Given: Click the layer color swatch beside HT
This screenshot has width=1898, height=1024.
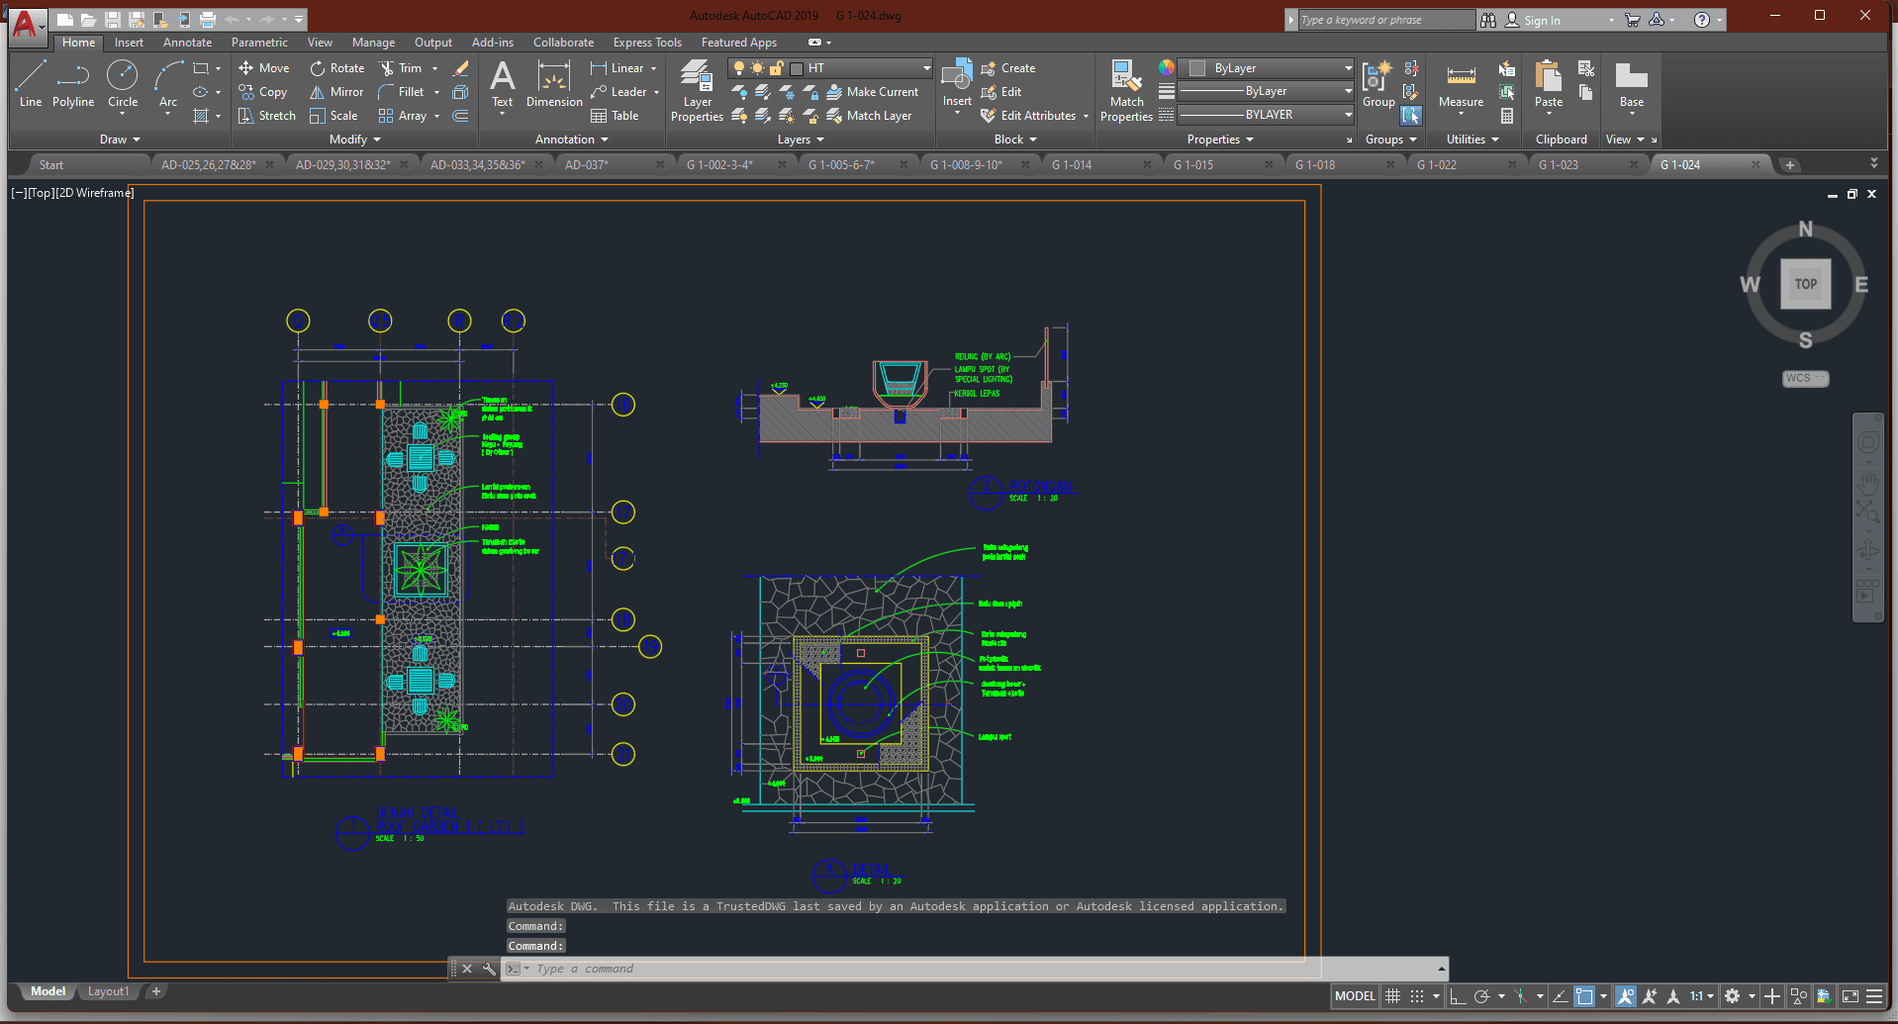Looking at the screenshot, I should (797, 68).
